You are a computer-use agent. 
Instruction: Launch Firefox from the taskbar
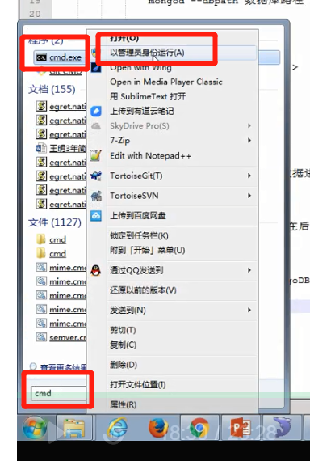click(x=158, y=428)
